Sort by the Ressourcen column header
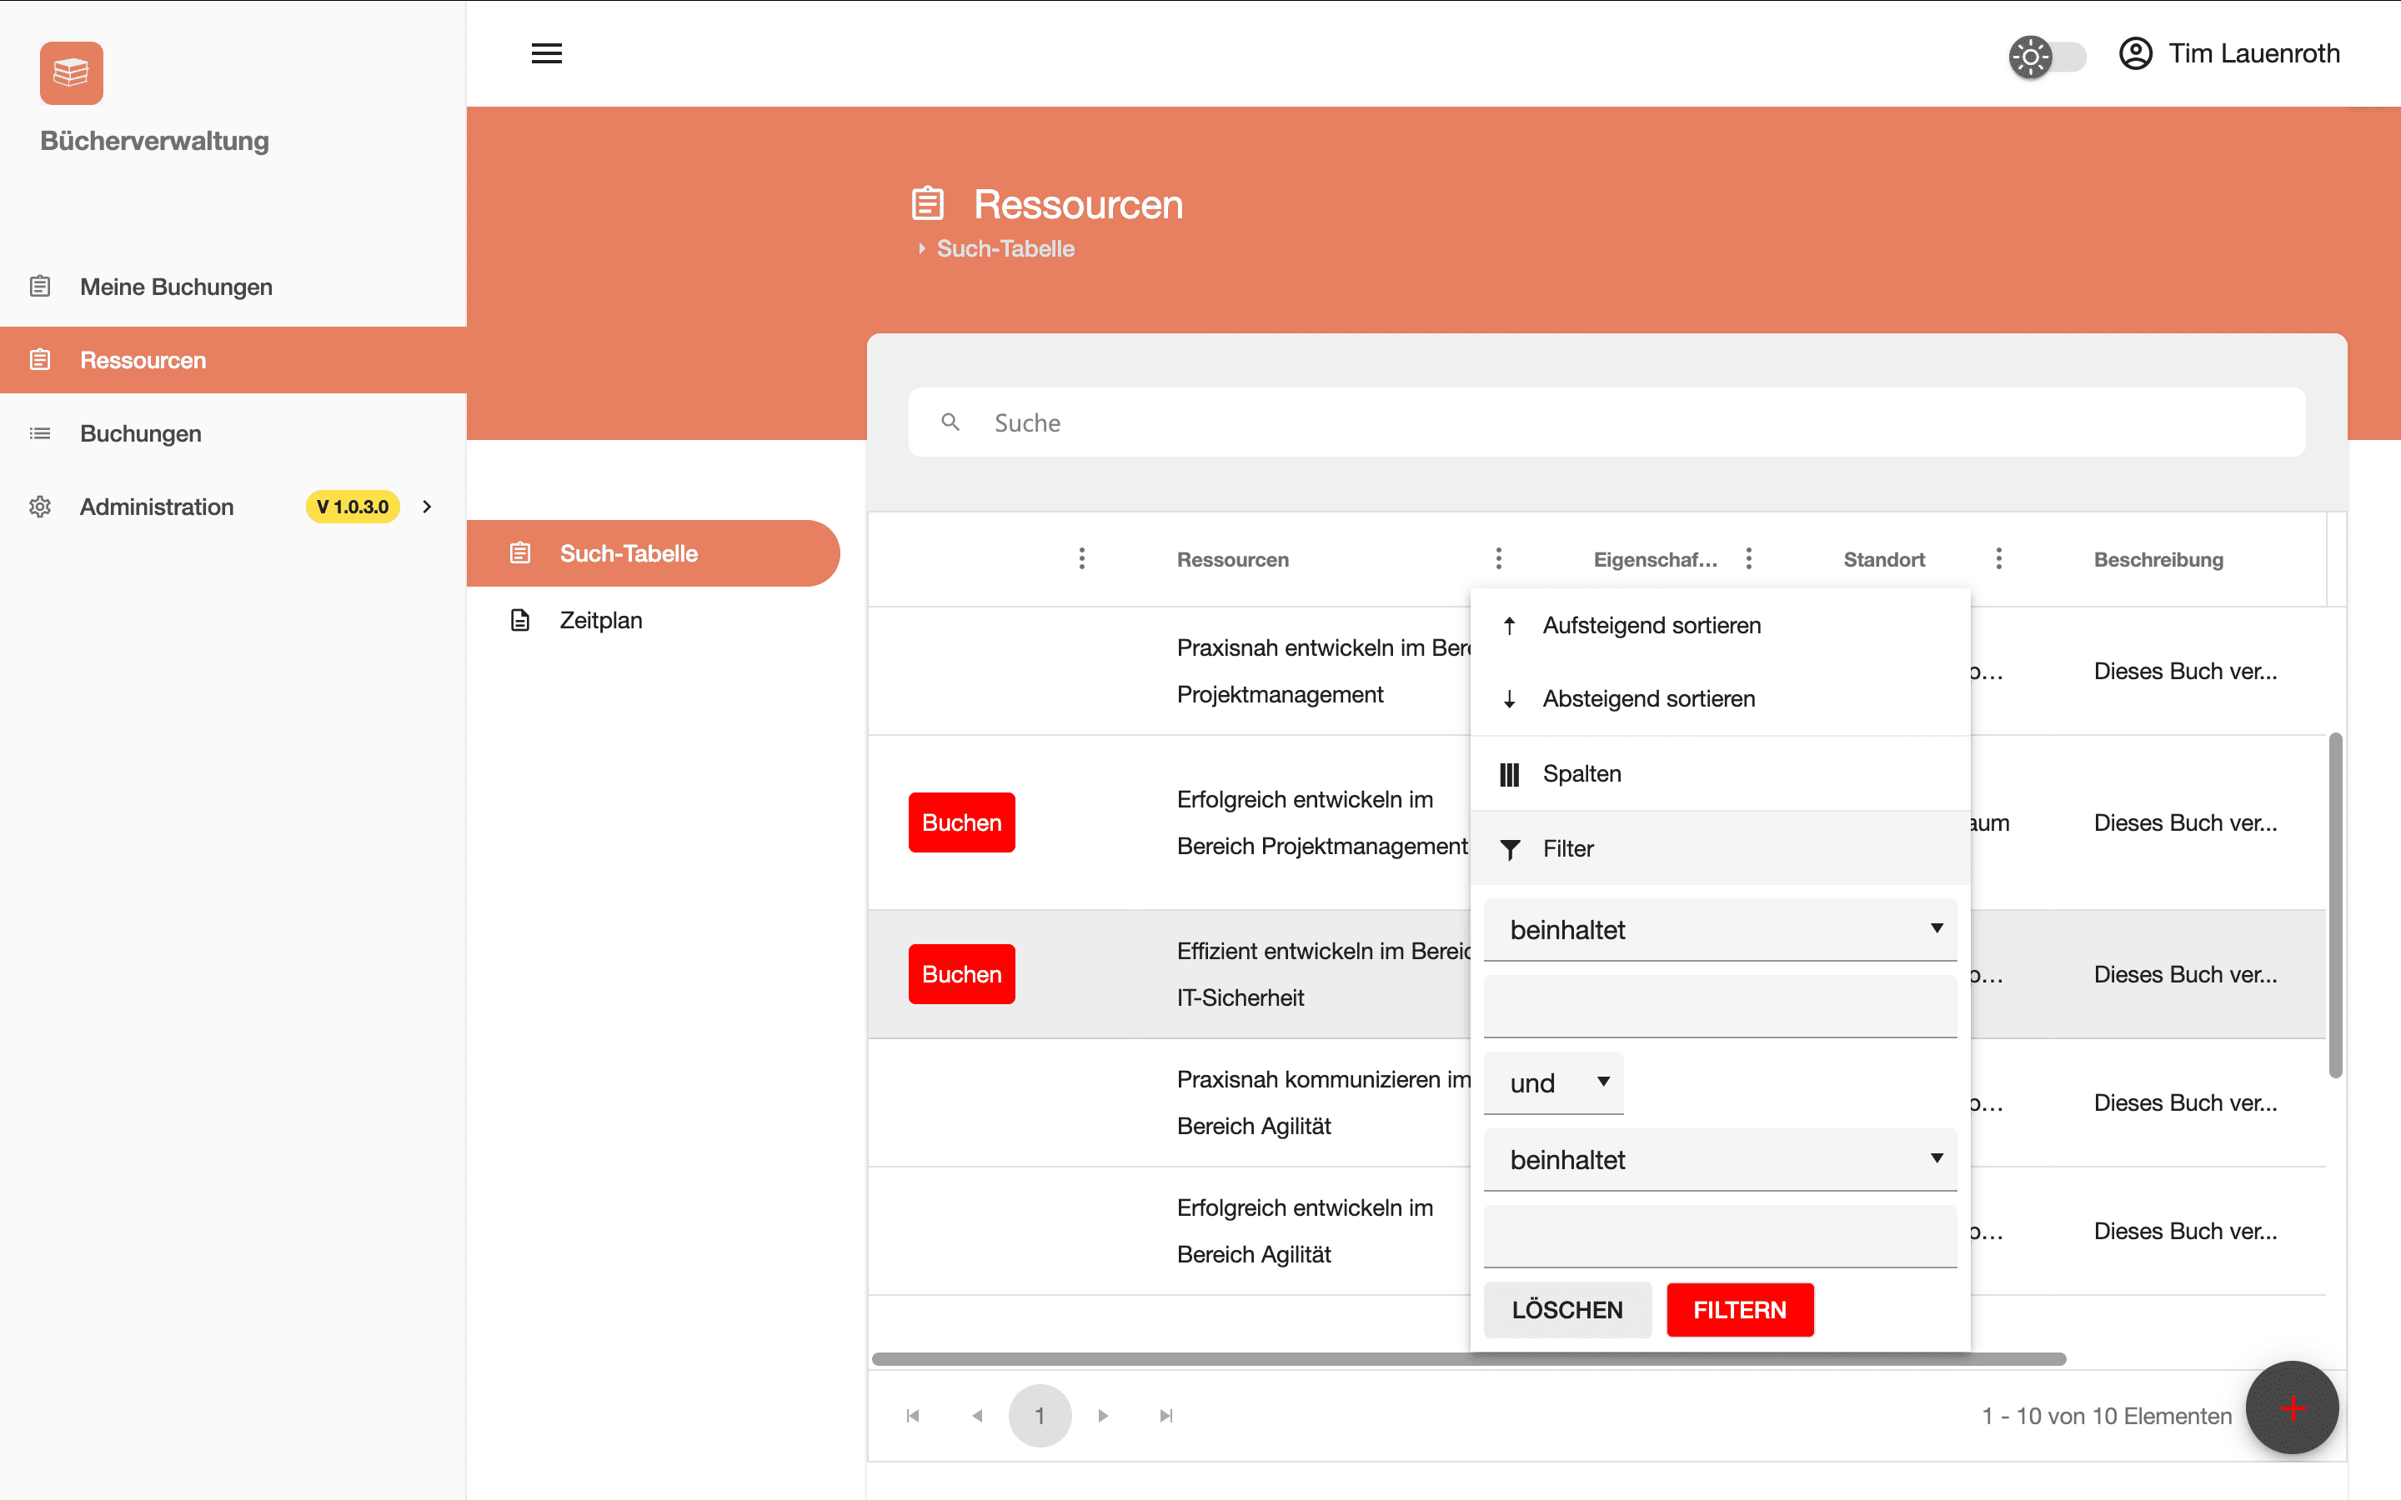Image resolution: width=2401 pixels, height=1500 pixels. (1232, 559)
